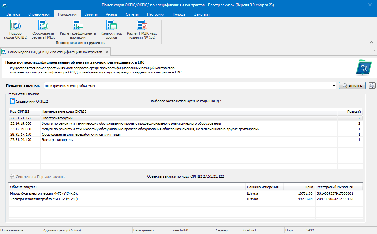Image resolution: width=377 pixels, height=234 pixels.
Task: Expand the Предмет закупки dropdown history
Action: click(x=334, y=86)
